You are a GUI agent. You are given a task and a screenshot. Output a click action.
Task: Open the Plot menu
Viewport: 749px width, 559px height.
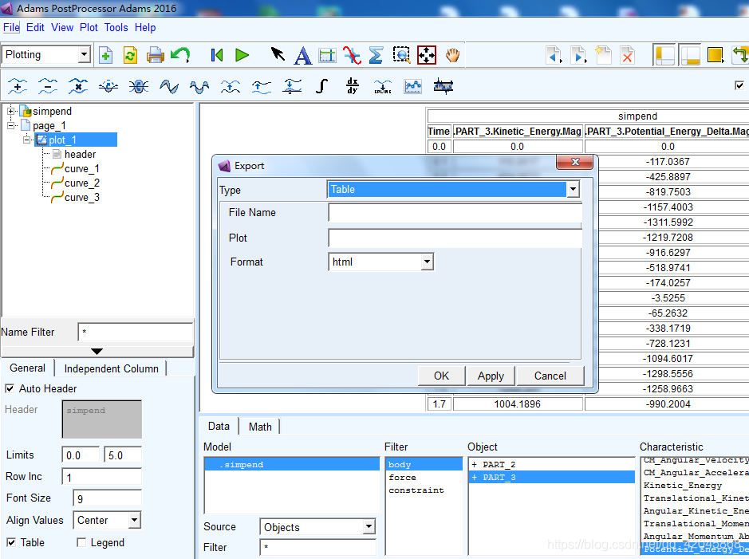pos(89,27)
